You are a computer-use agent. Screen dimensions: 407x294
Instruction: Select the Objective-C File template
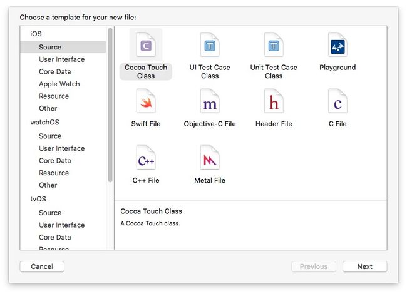tap(210, 101)
